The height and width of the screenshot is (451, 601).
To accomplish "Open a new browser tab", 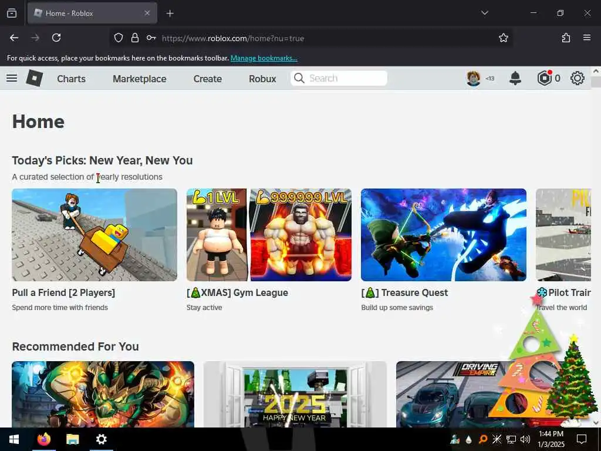I will click(x=170, y=14).
